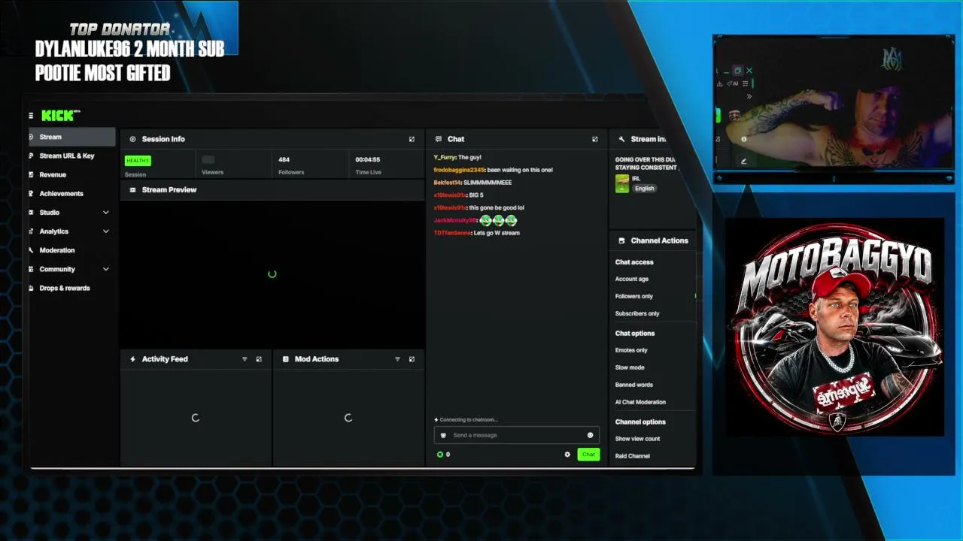Send message with the green Chat button

[588, 455]
